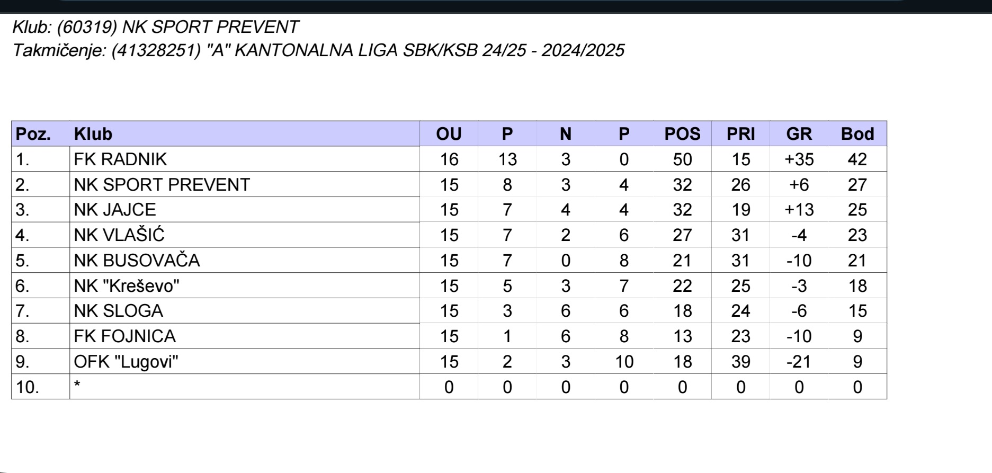
Task: Click the Takmičenje competition title text
Action: point(318,50)
